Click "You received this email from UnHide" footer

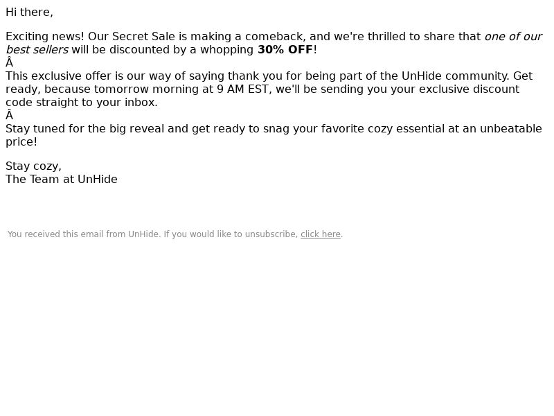[84, 234]
